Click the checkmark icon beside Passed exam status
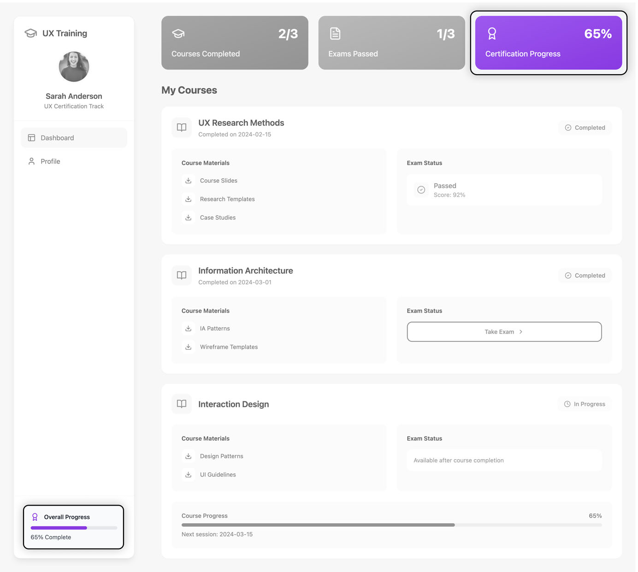The image size is (638, 572). coord(421,189)
